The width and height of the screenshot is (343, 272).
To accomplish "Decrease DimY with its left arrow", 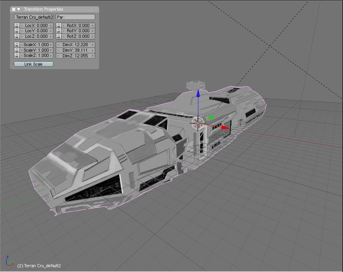I will pos(58,50).
